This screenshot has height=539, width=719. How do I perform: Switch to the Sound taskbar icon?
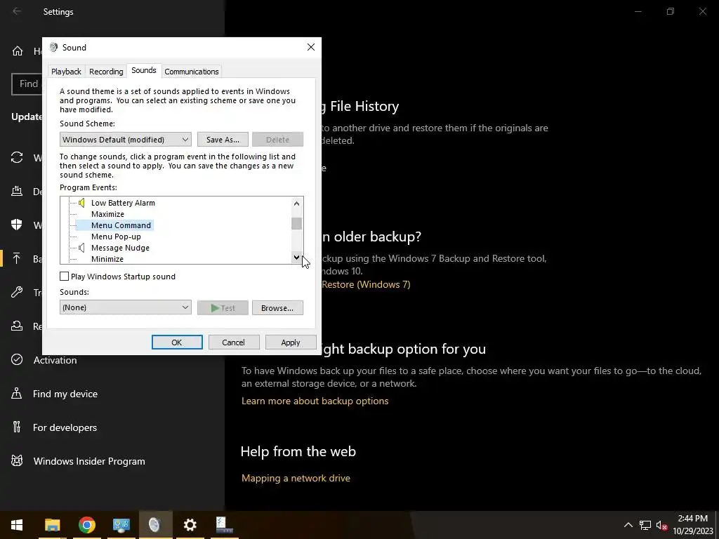click(x=155, y=525)
